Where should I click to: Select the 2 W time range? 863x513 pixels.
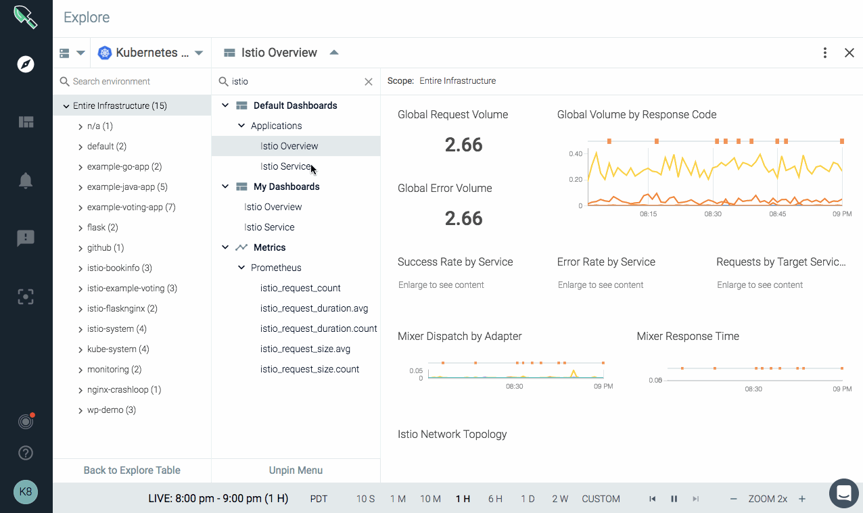[560, 499]
